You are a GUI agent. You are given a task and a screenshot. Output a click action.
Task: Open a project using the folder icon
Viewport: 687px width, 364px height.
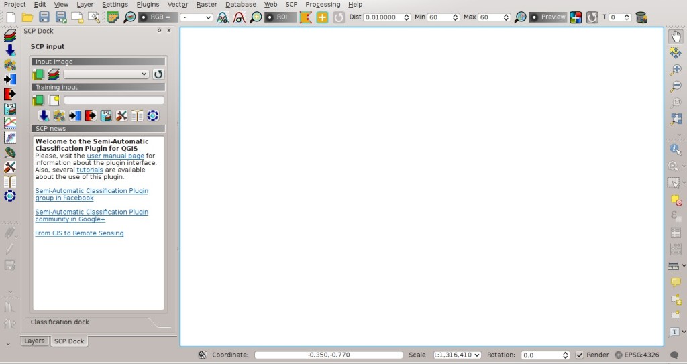[x=27, y=17]
